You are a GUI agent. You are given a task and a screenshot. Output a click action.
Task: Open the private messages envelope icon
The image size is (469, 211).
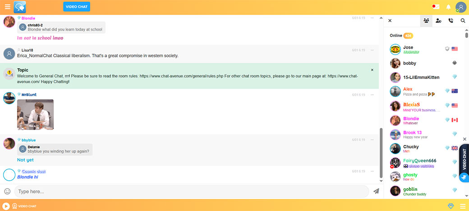(x=436, y=7)
